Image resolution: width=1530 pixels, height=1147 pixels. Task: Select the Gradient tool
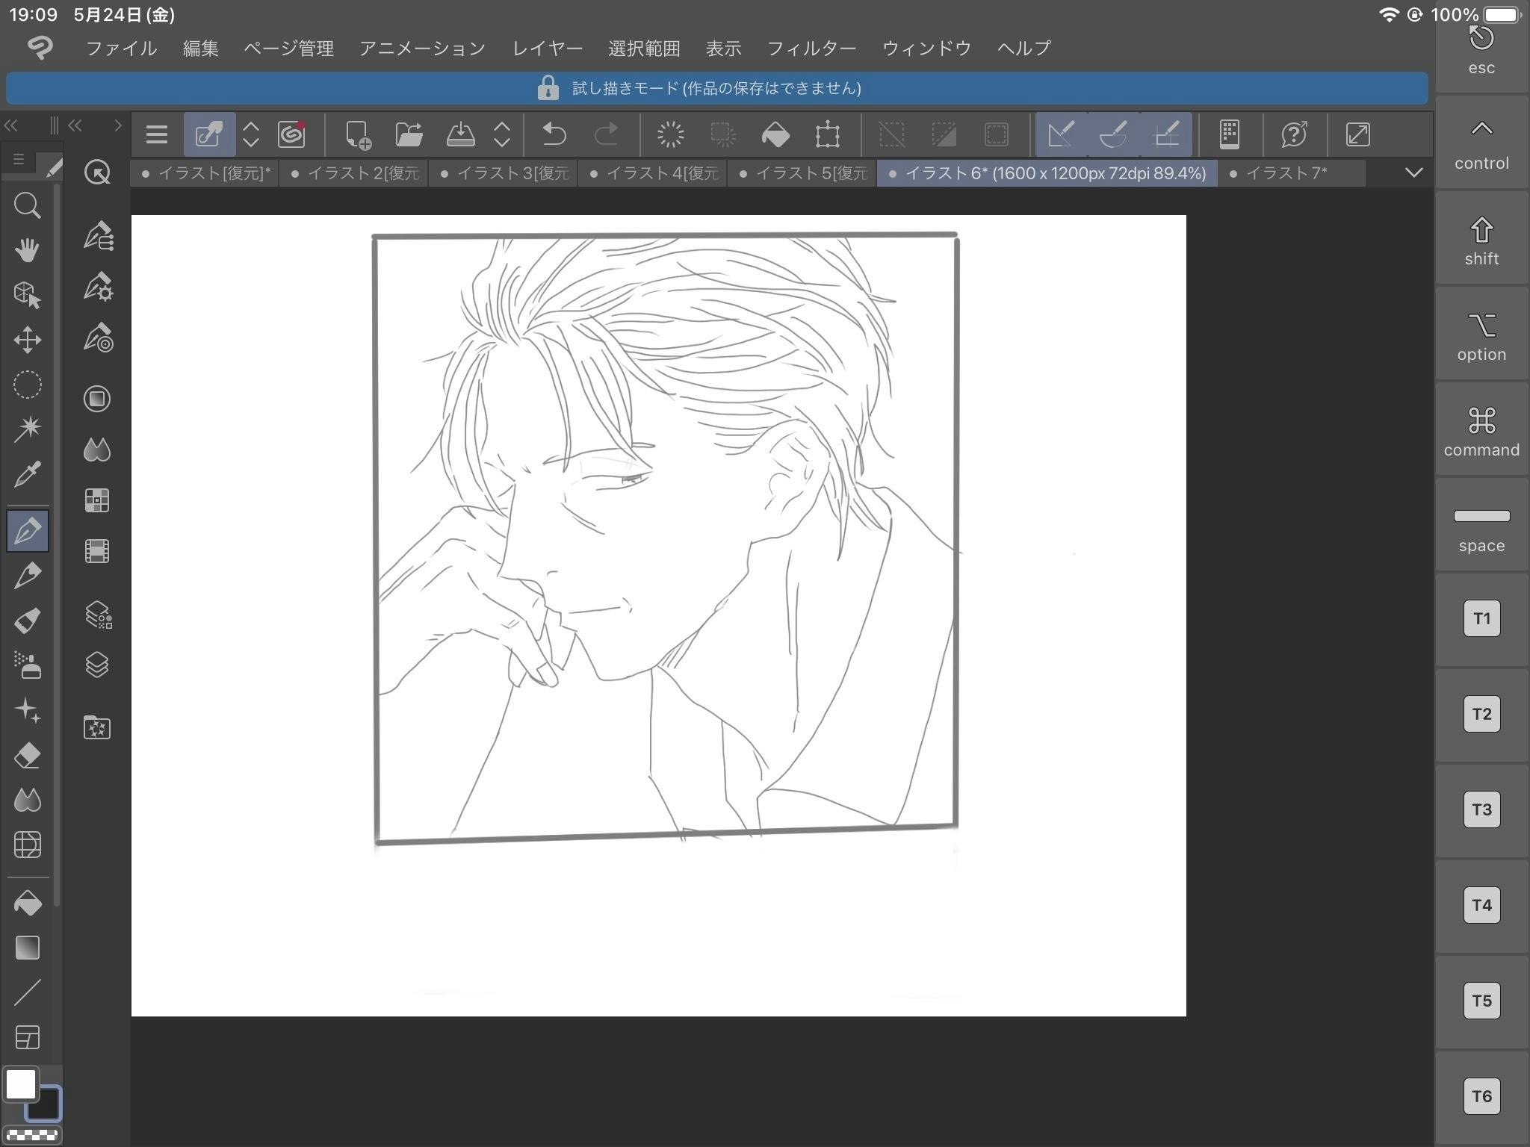[x=28, y=947]
